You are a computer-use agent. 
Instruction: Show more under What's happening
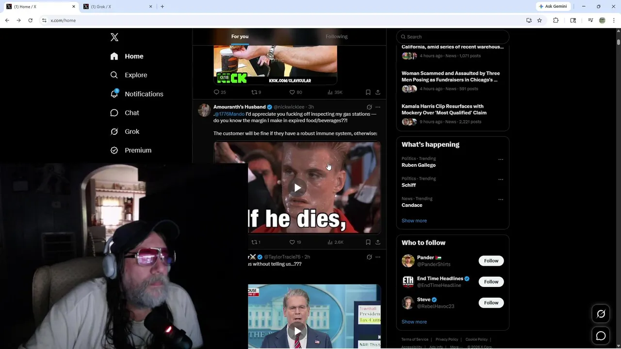[x=414, y=221]
